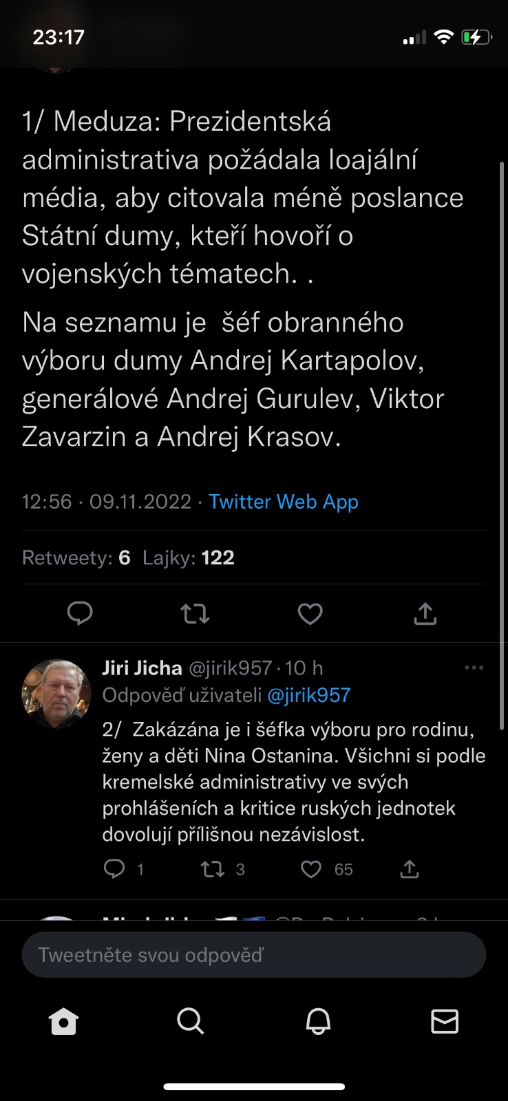Open Jiri Jicha's profile picture
Image resolution: width=508 pixels, height=1101 pixels.
click(56, 694)
